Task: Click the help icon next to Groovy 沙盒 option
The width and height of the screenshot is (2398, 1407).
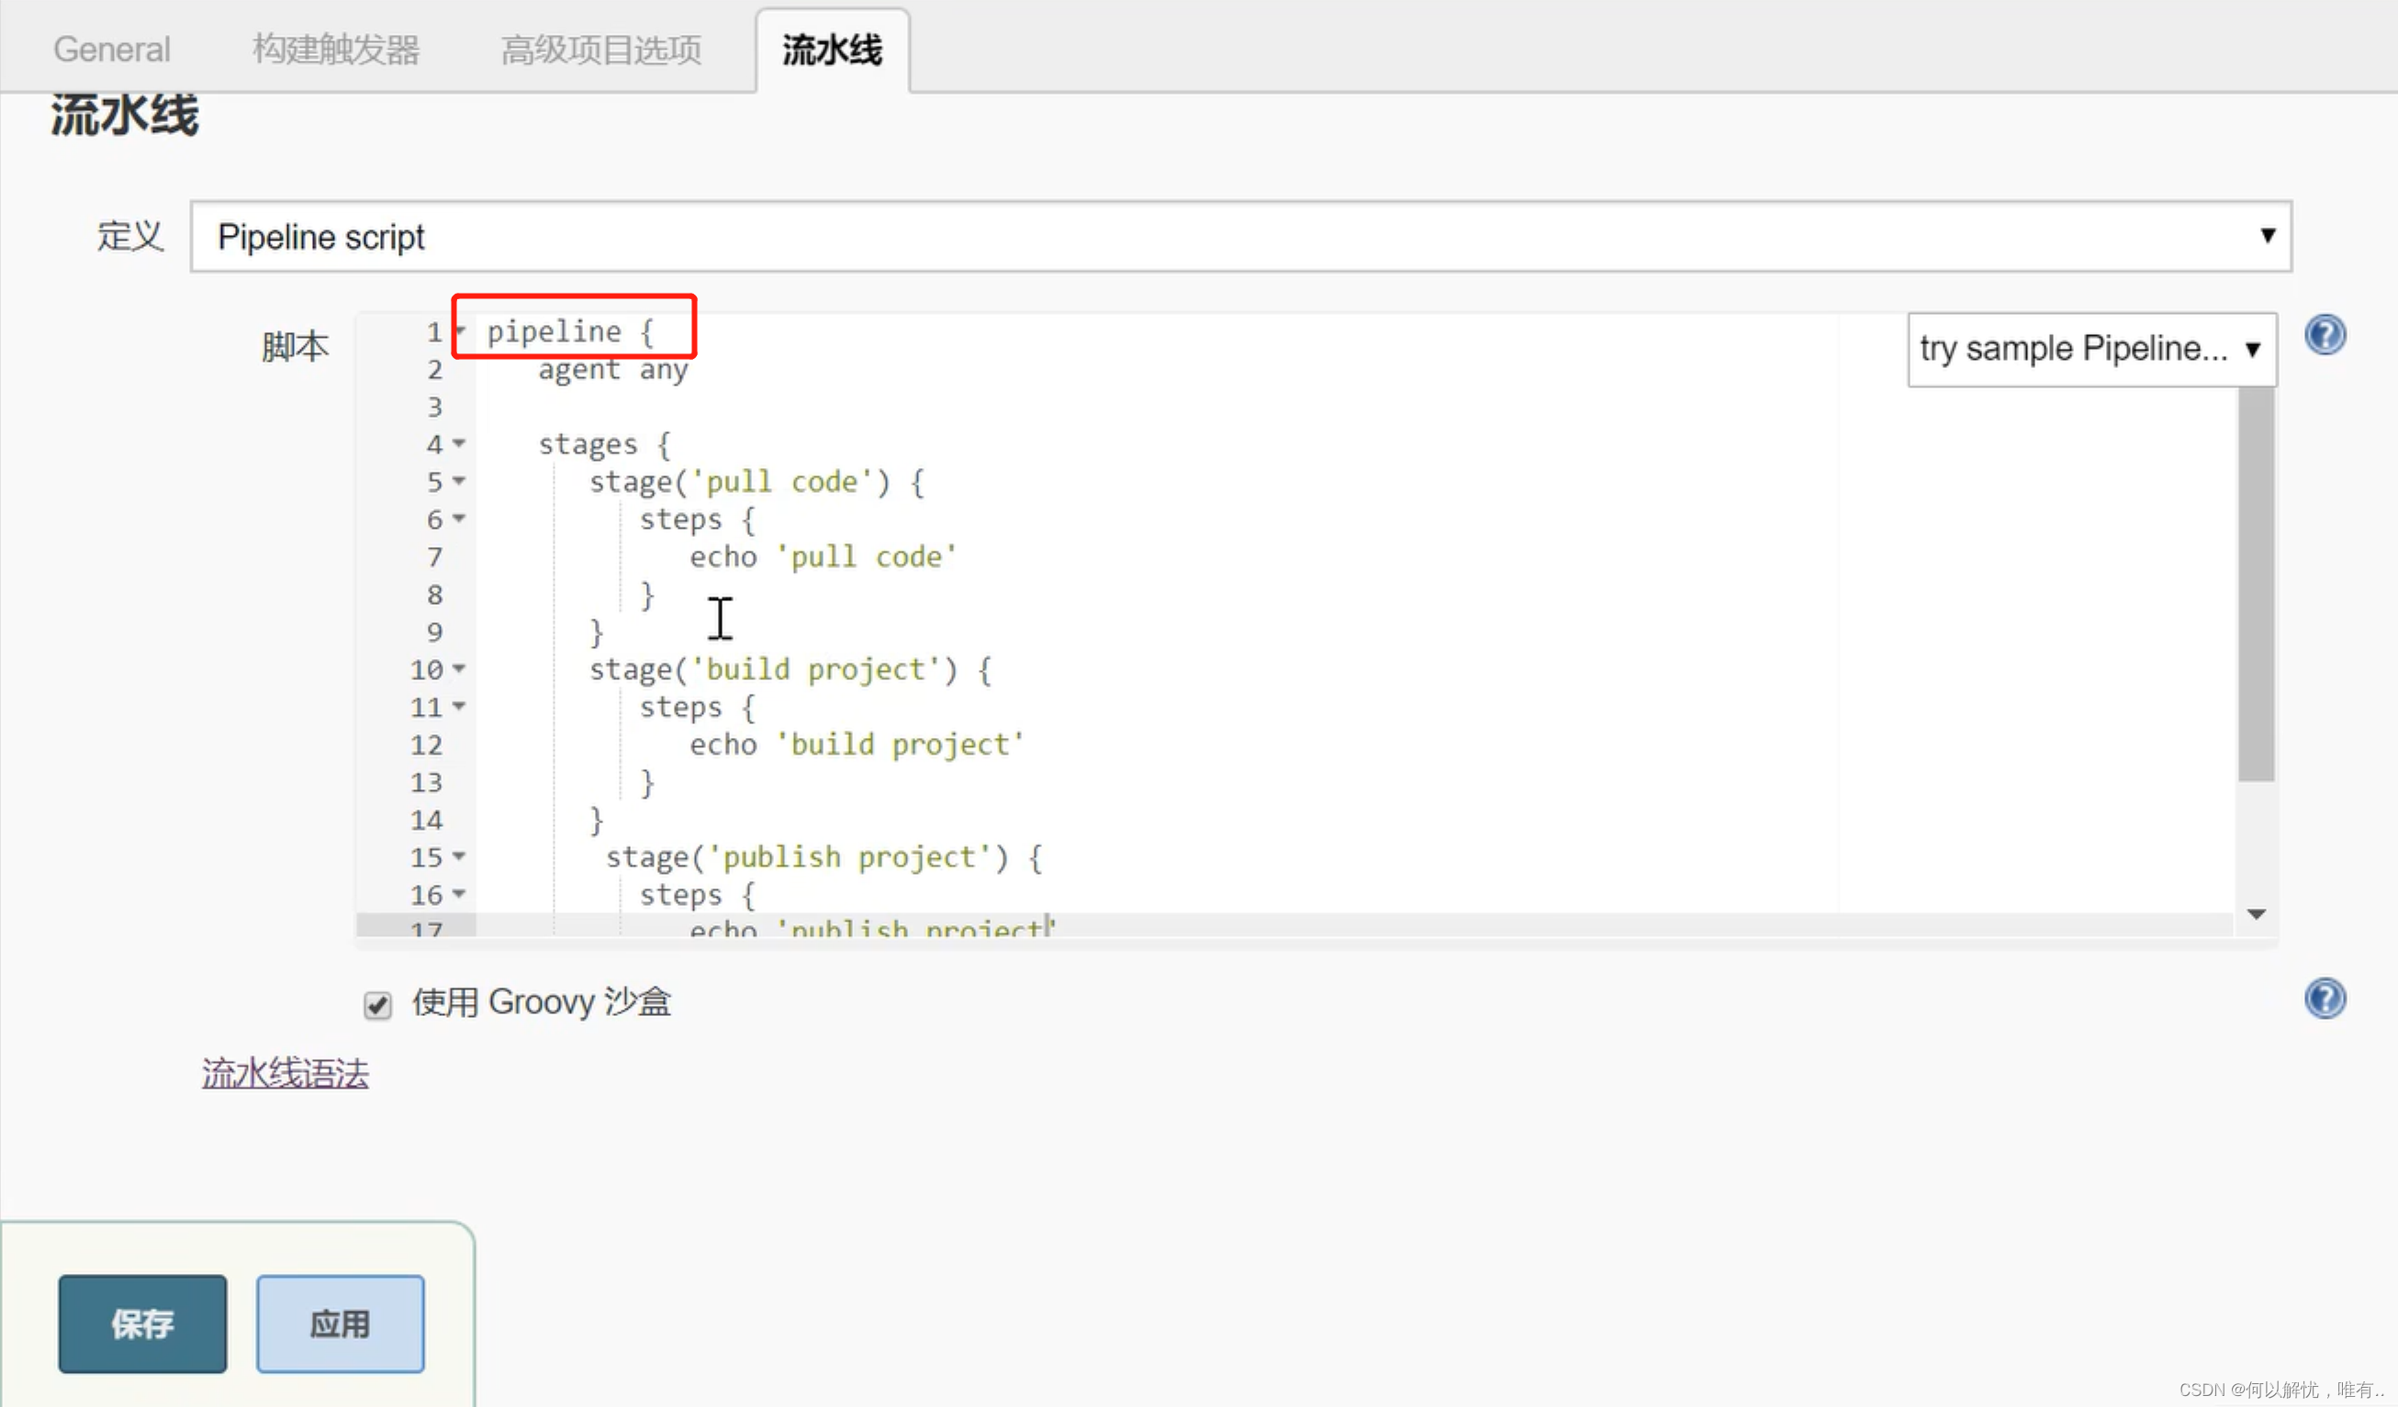Action: [2325, 999]
